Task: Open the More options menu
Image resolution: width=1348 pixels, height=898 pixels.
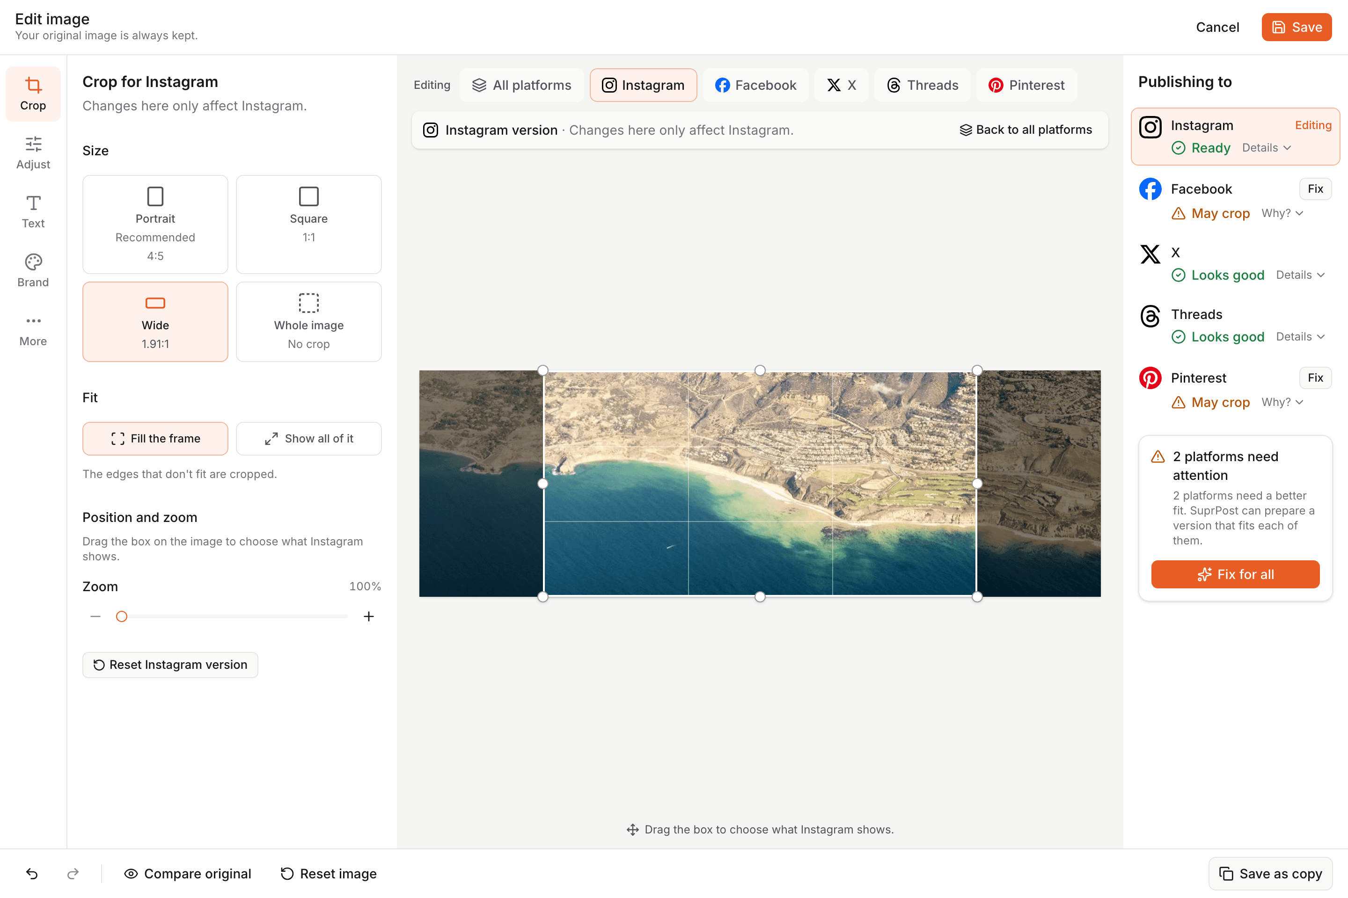Action: point(33,330)
